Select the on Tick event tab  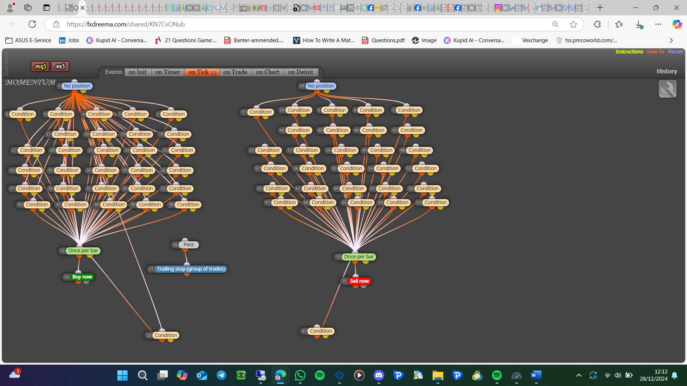pyautogui.click(x=202, y=72)
